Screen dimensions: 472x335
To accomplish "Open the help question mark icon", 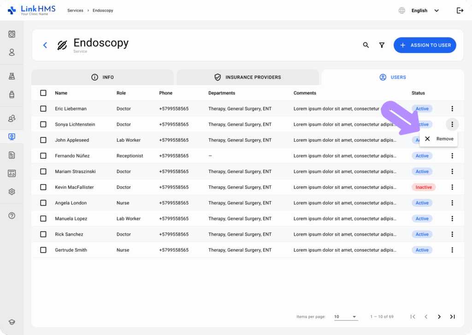I will pos(12,215).
